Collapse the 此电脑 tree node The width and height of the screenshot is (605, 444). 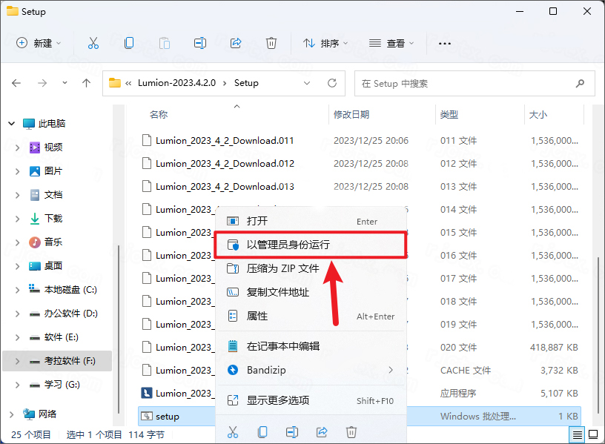12,124
